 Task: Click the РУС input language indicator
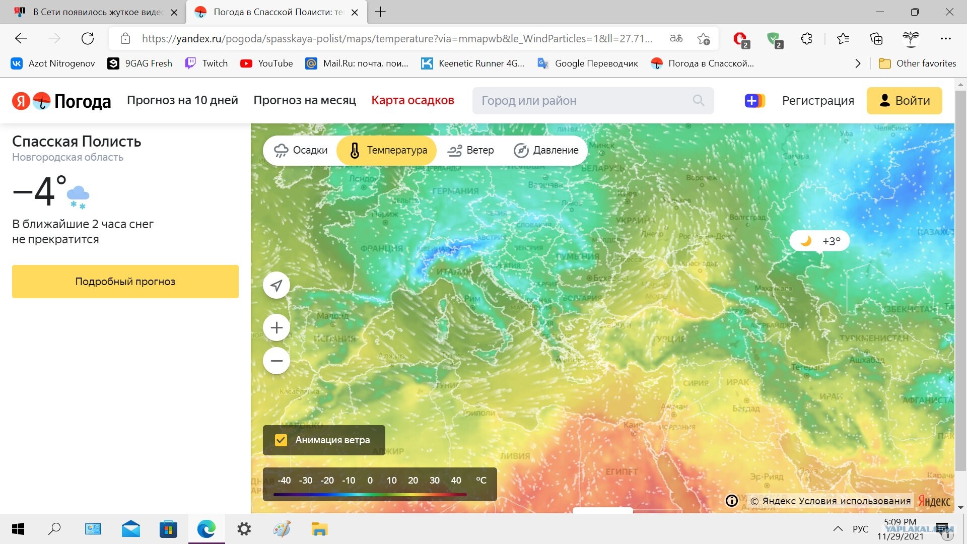click(x=860, y=529)
